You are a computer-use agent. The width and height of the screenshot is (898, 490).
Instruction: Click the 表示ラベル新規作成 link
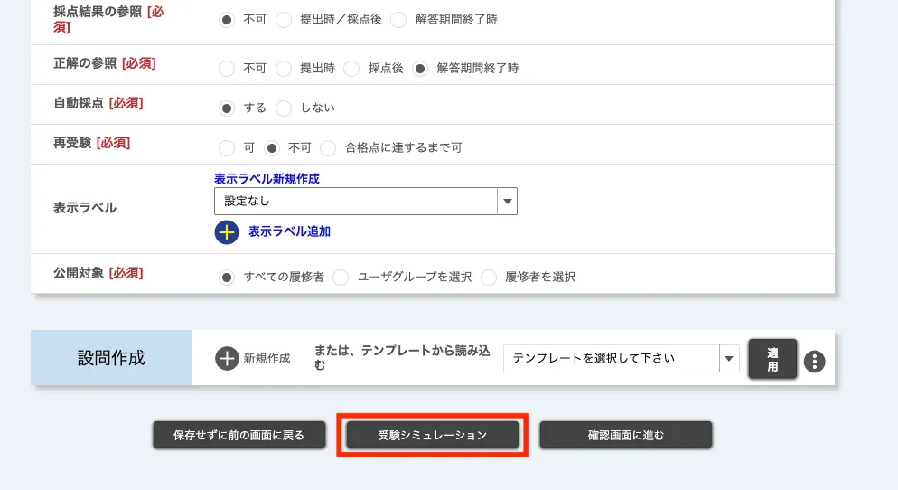[267, 179]
